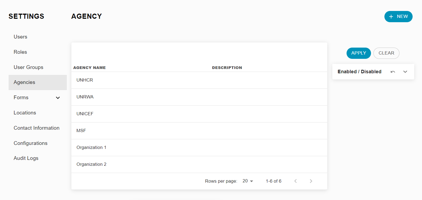Open Configurations settings

tap(38, 143)
